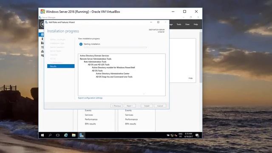
Task: Open Services in the left-hand server tile
Action: pos(89,115)
